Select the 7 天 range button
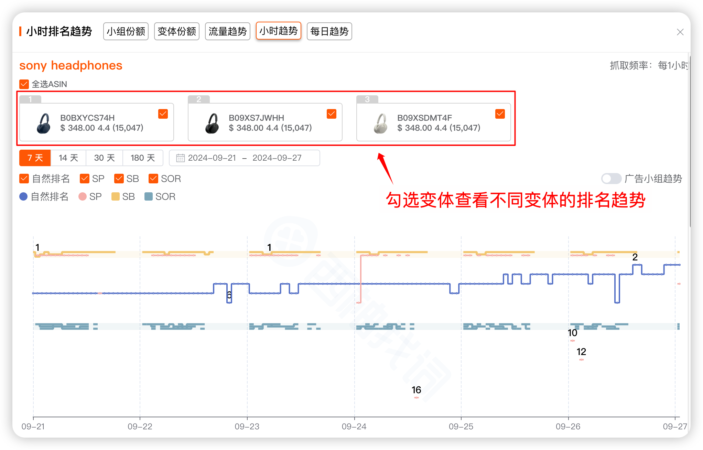This screenshot has height=450, width=703. (35, 158)
